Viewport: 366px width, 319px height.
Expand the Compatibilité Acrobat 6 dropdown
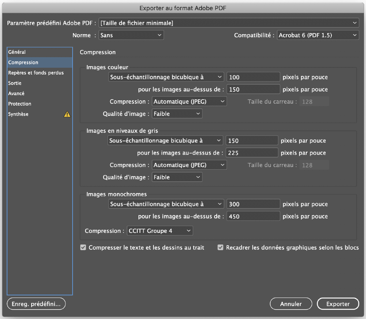point(318,35)
